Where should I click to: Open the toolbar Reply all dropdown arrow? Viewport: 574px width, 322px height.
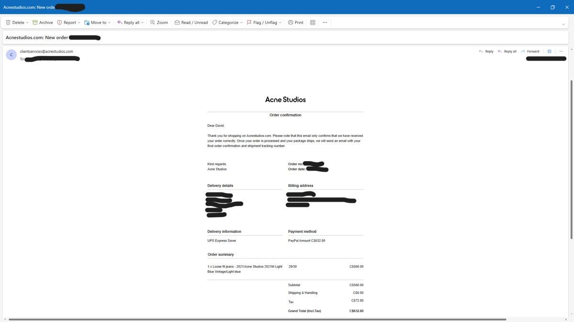click(x=143, y=22)
